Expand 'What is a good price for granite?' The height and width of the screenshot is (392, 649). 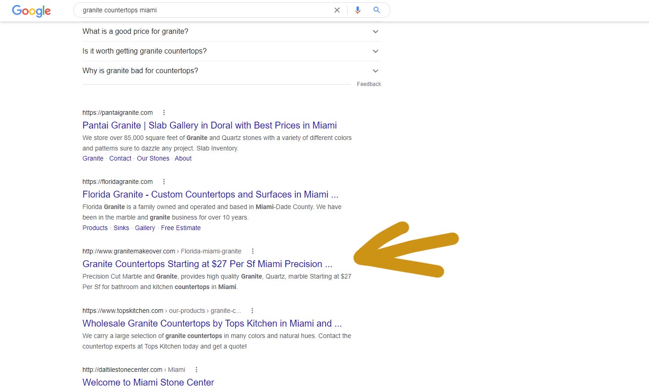pyautogui.click(x=231, y=32)
